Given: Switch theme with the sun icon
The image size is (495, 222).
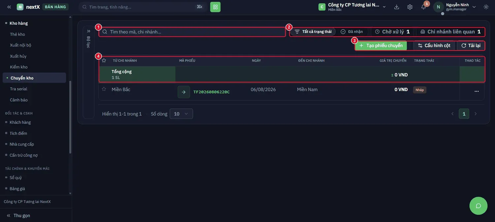Looking at the screenshot, I should (x=486, y=7).
